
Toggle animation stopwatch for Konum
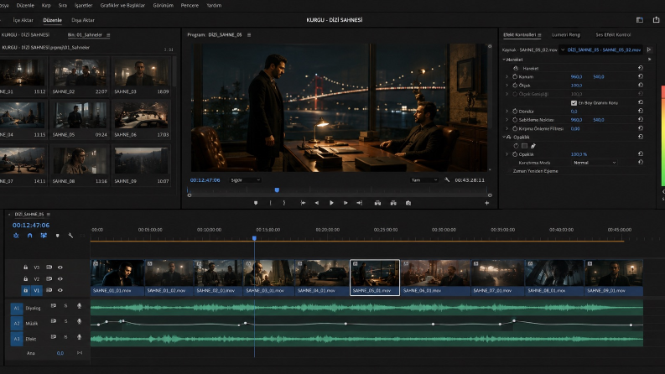coord(515,77)
